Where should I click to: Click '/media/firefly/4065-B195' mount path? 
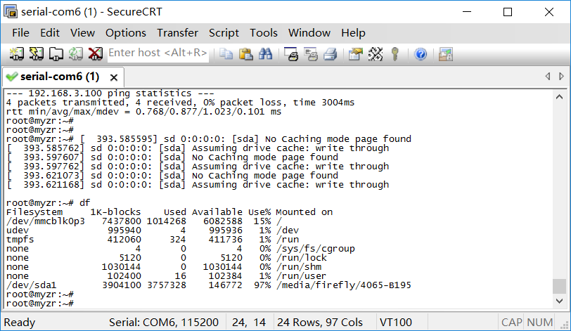pos(343,285)
